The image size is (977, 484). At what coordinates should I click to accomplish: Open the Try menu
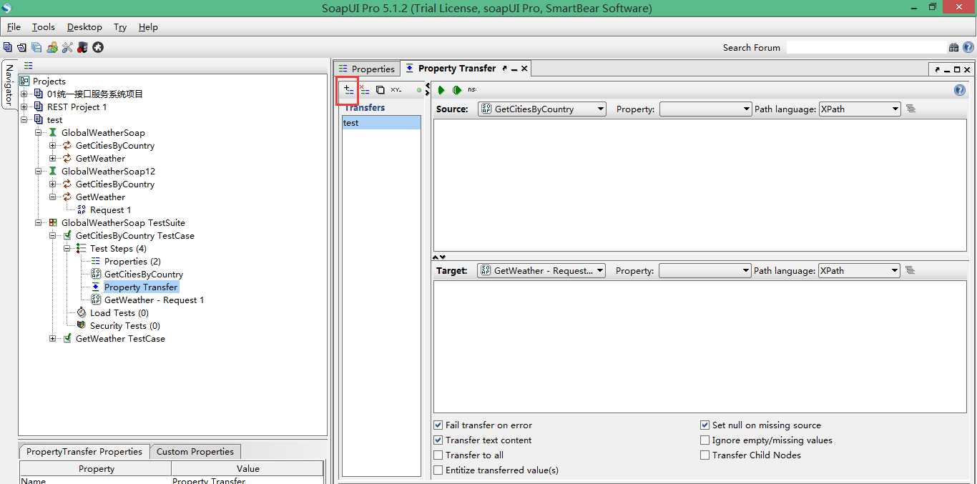click(x=120, y=26)
